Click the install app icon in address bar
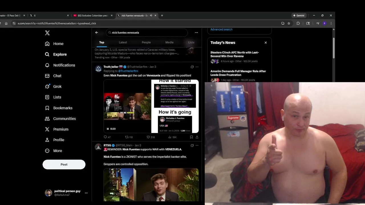The height and width of the screenshot is (205, 365). pyautogui.click(x=283, y=23)
